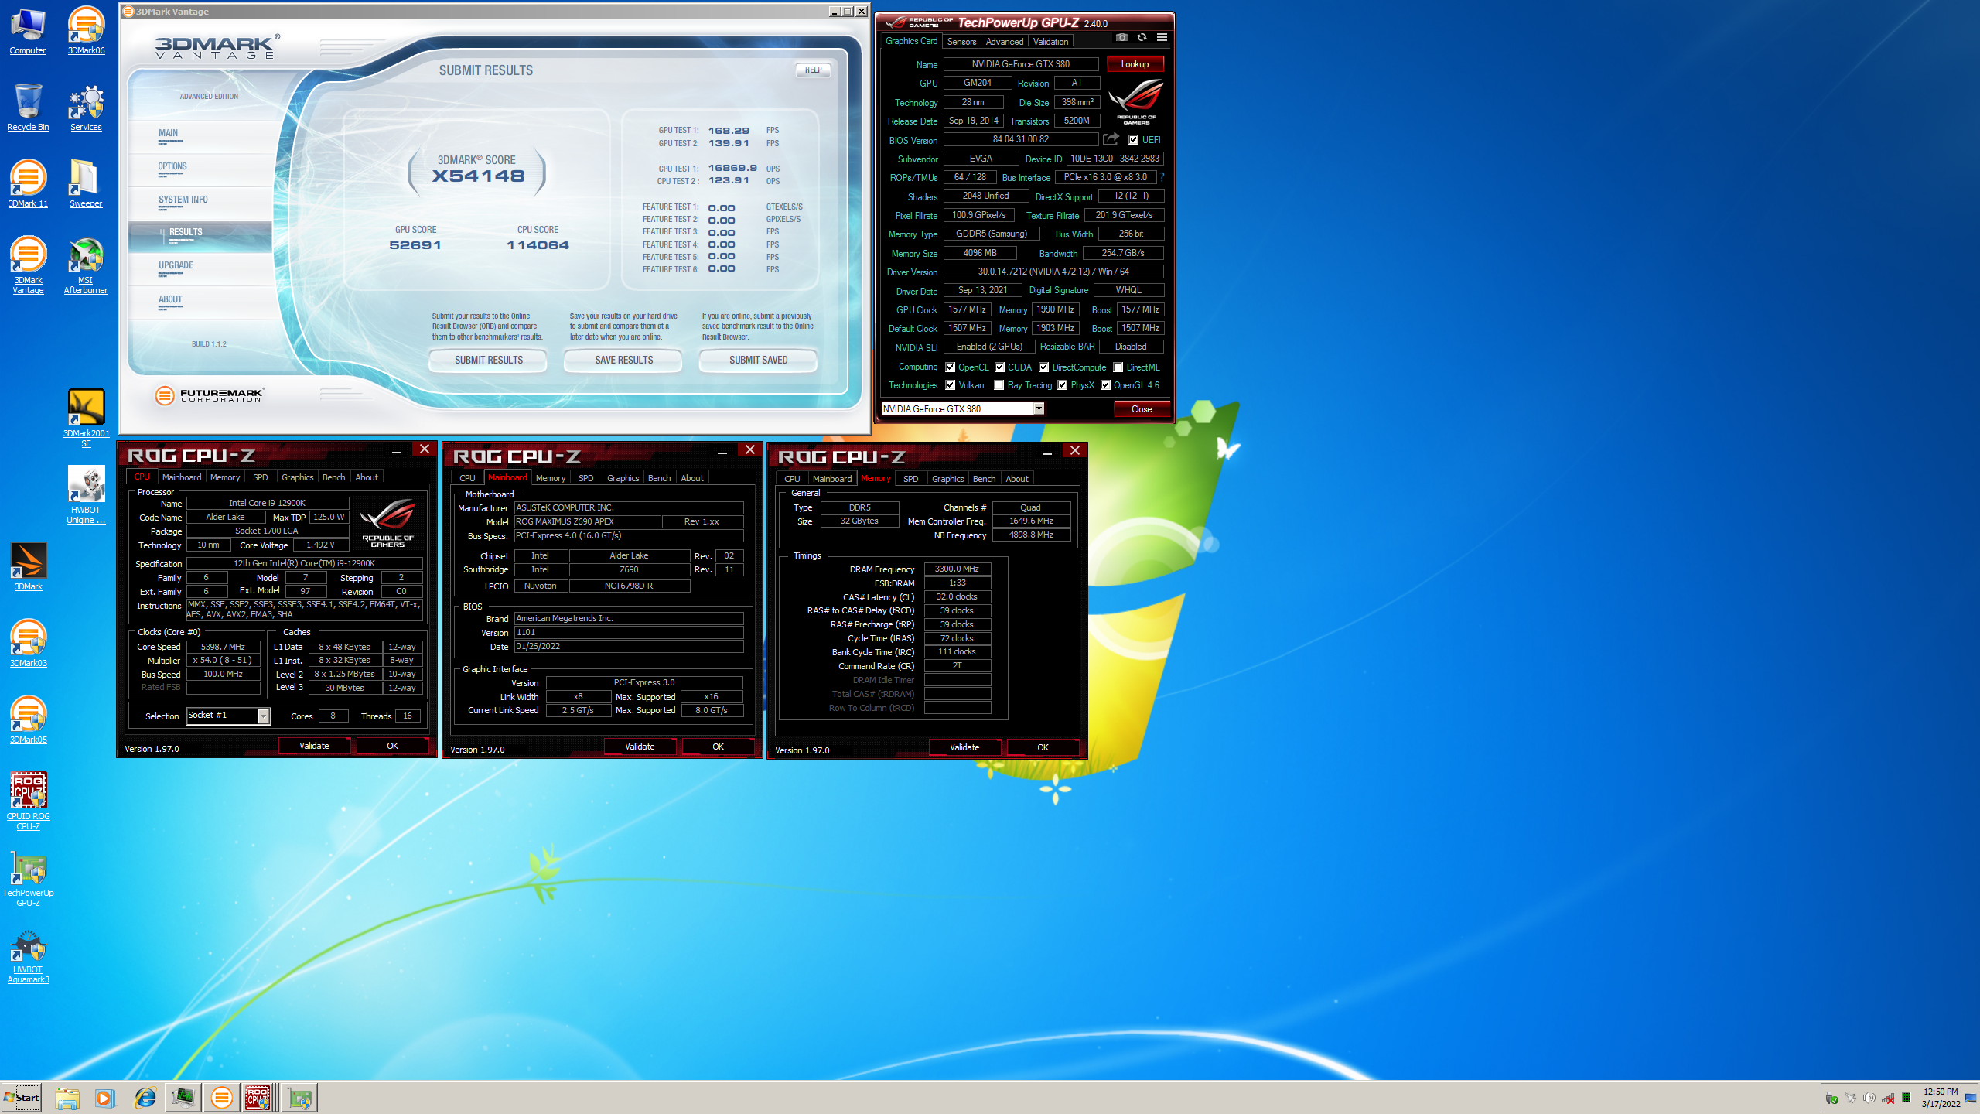Image resolution: width=1980 pixels, height=1114 pixels.
Task: Open Internet Explorer from the taskbar
Action: pos(145,1098)
